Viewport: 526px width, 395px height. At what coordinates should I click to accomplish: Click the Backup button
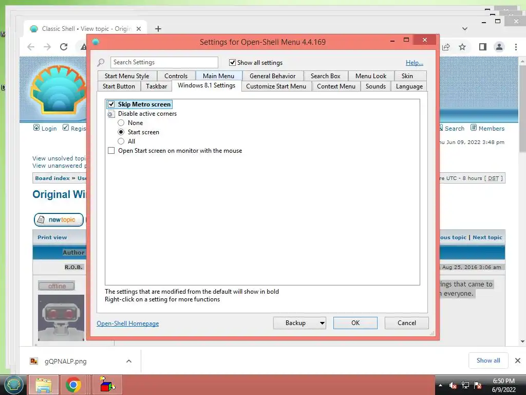coord(295,323)
